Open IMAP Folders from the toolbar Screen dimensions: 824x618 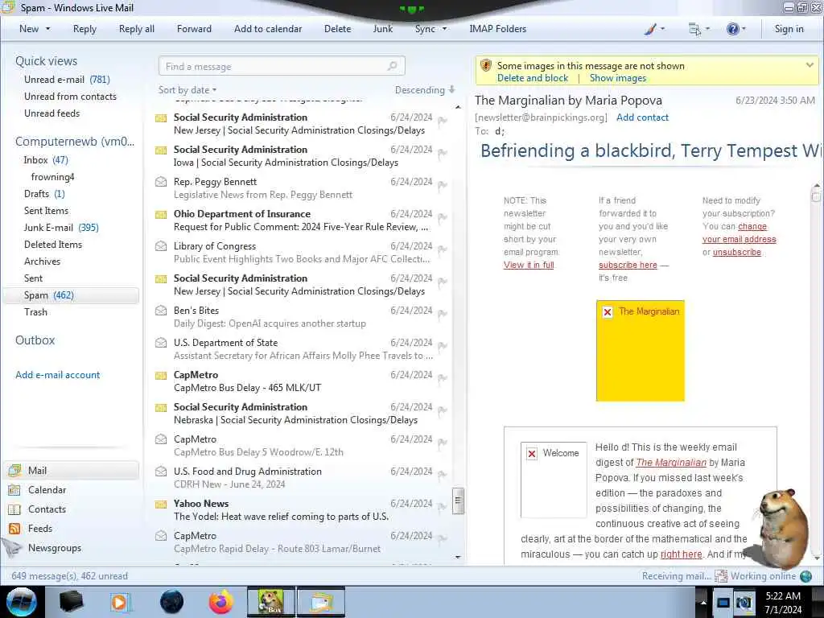(x=497, y=29)
